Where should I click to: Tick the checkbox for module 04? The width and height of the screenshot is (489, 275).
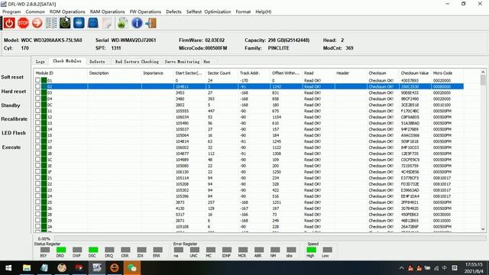[37, 99]
